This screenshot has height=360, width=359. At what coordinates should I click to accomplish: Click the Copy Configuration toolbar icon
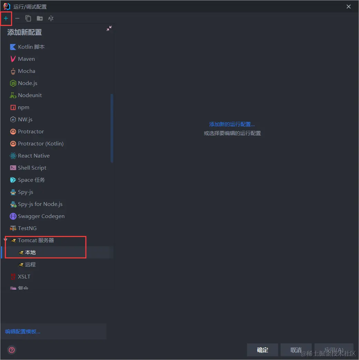[x=28, y=18]
